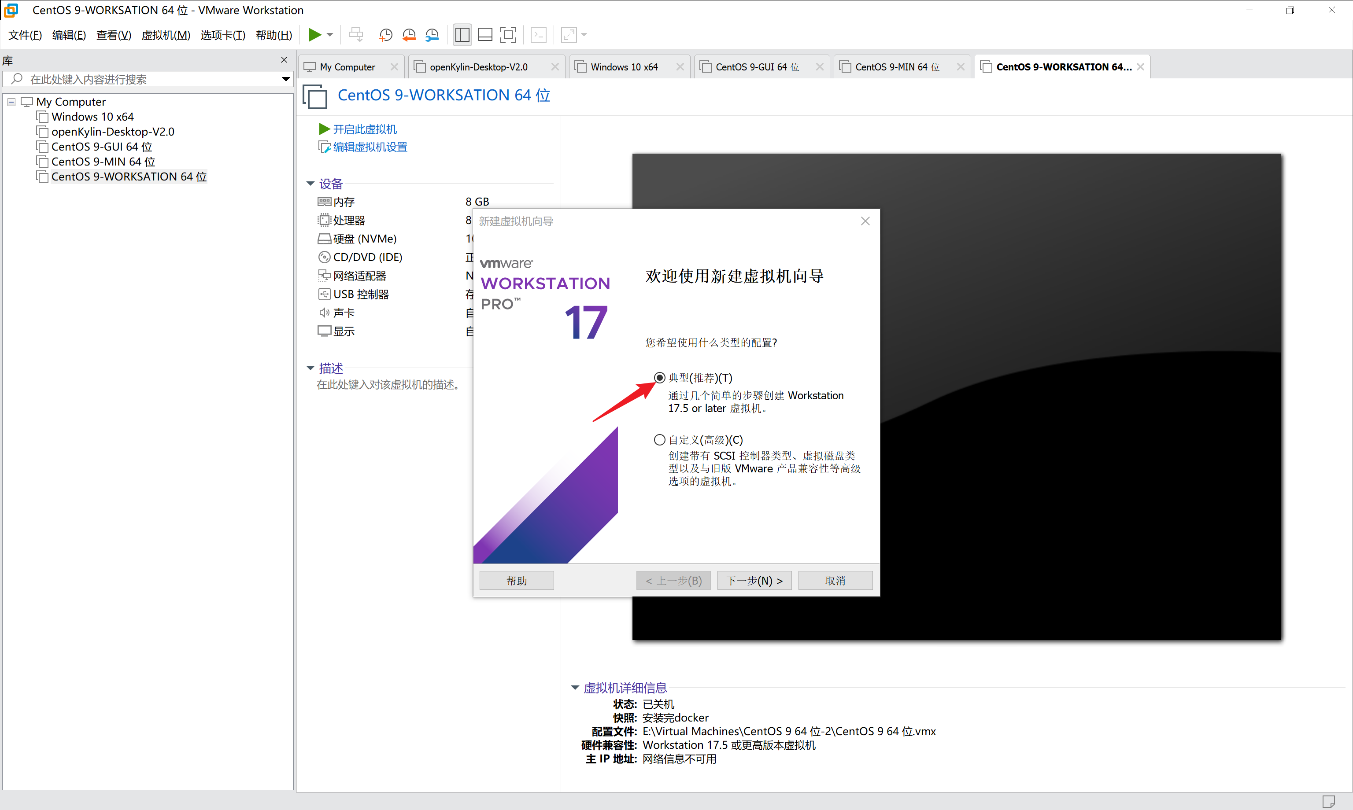Click the 显示 display device icon
The width and height of the screenshot is (1353, 810).
click(x=324, y=331)
